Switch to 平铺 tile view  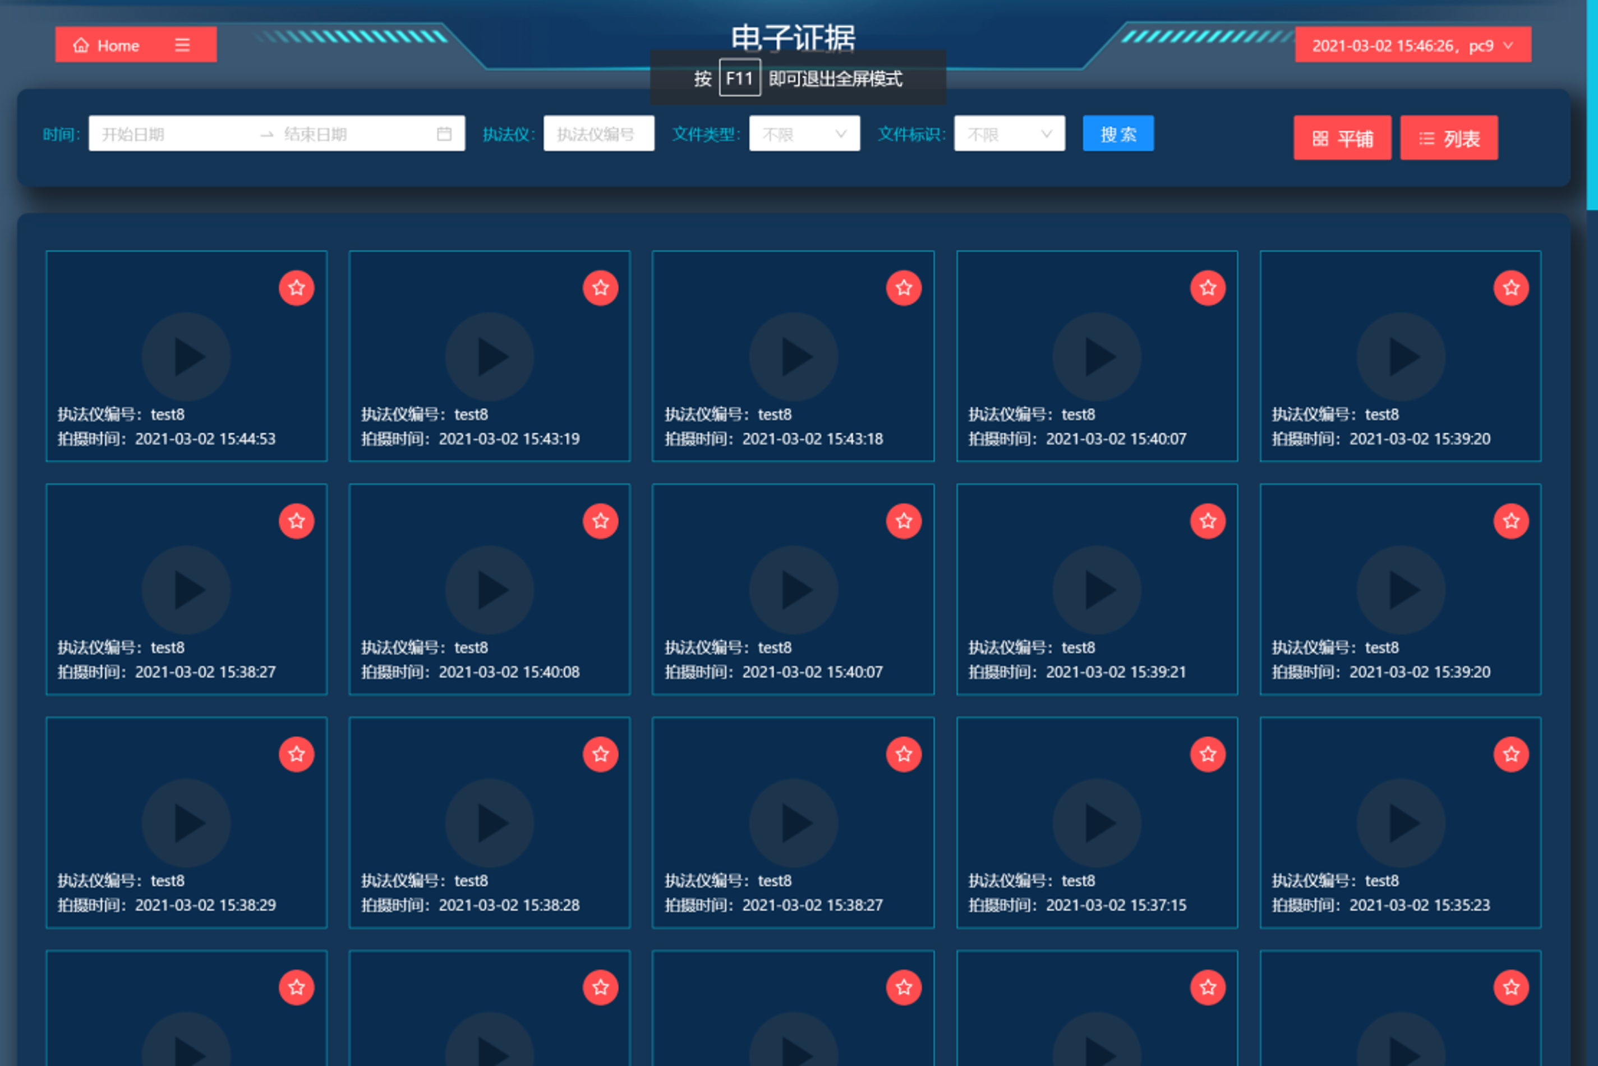pos(1342,138)
